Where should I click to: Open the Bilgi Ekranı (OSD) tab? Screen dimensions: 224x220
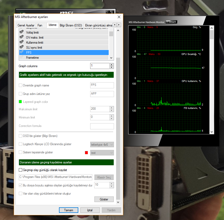(71, 25)
